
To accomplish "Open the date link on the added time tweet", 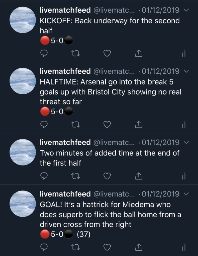I will [x=160, y=142].
